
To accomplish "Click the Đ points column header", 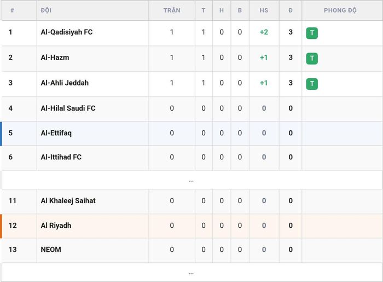I will point(291,10).
